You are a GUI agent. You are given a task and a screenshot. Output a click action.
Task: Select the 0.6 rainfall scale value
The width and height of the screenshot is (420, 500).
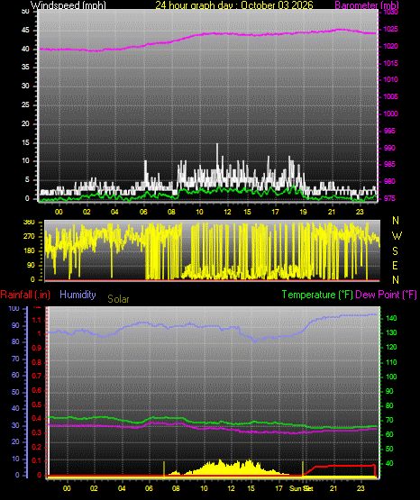point(37,390)
